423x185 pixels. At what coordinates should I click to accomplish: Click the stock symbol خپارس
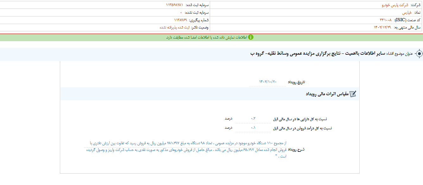click(x=407, y=13)
